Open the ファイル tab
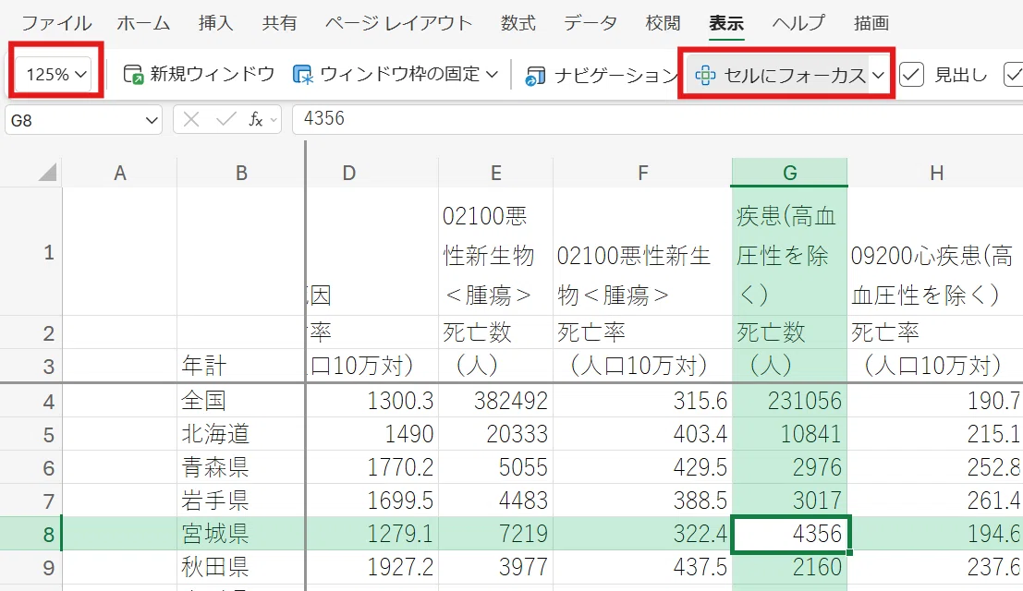The width and height of the screenshot is (1023, 591). click(x=56, y=23)
